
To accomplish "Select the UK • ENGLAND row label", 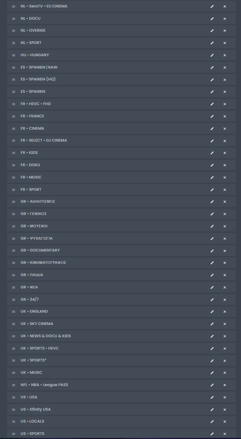I will pyautogui.click(x=34, y=312).
